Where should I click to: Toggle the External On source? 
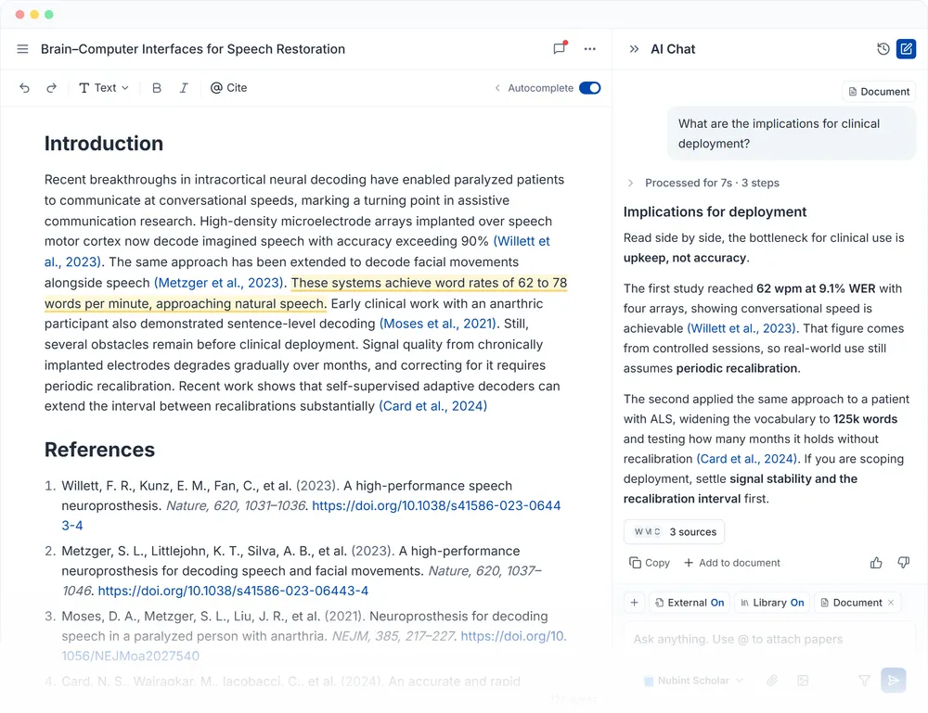point(690,603)
